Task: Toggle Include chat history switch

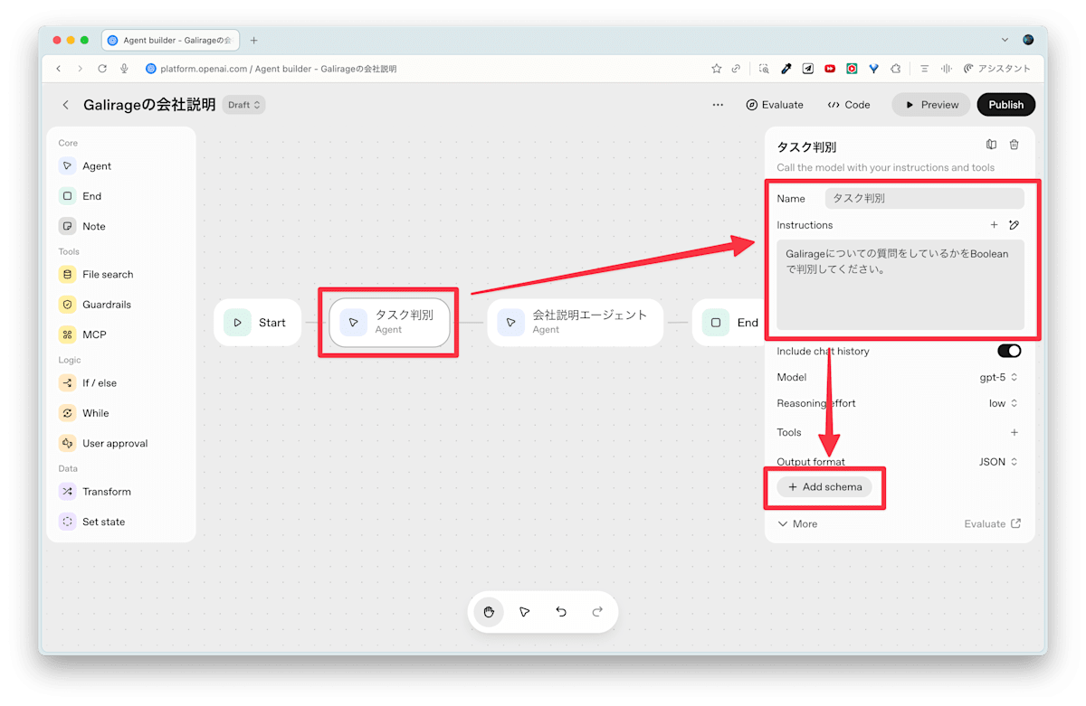Action: click(x=1009, y=351)
